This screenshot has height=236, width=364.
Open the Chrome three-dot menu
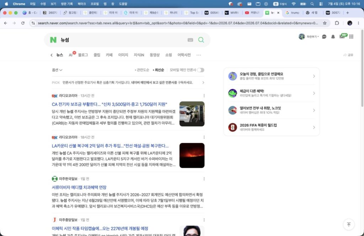pyautogui.click(x=358, y=23)
